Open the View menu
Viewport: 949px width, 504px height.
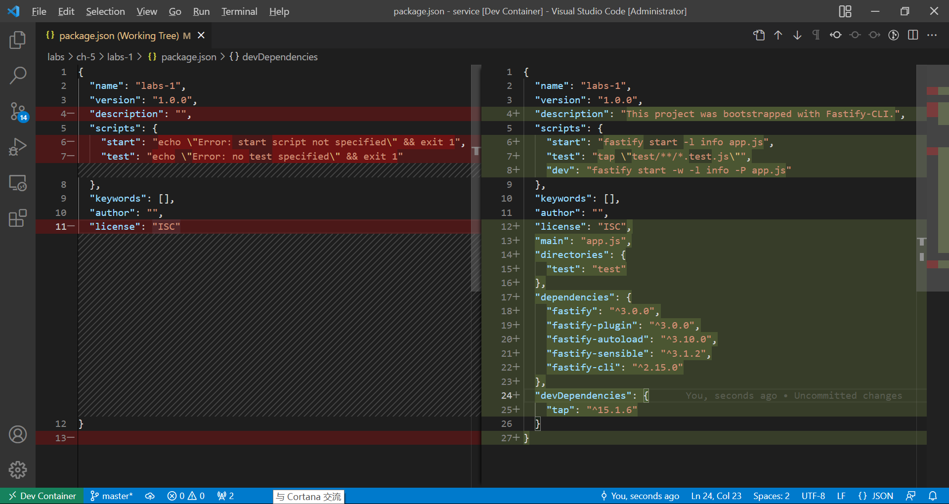coord(147,11)
